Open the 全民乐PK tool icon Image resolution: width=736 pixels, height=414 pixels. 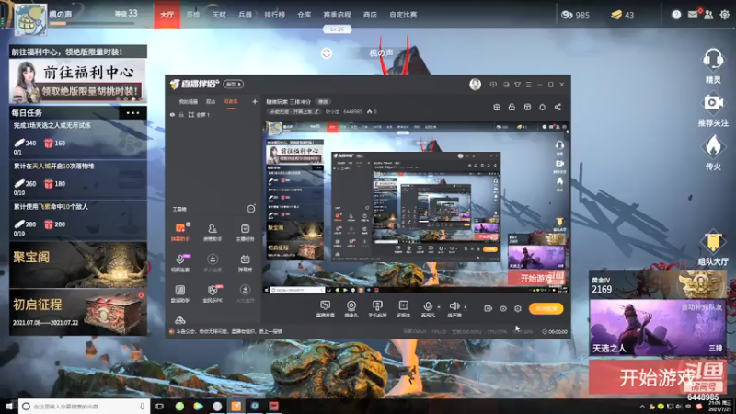[x=213, y=293]
